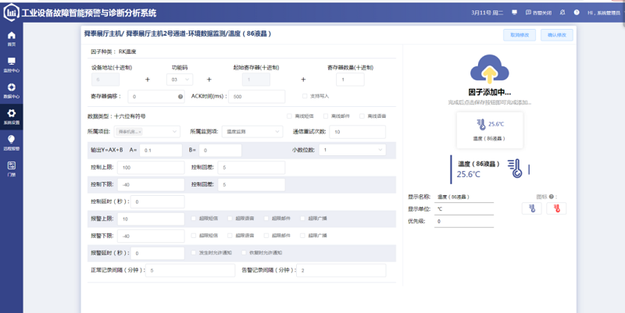The image size is (625, 313).
Task: Open 系统设置 gear in the sidebar
Action: click(x=11, y=116)
